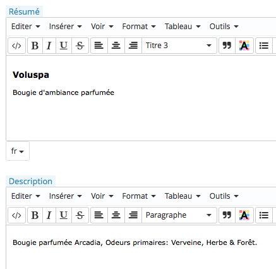Open Insérer menu in Description editor
Image resolution: width=276 pixels, height=269 pixels.
click(66, 196)
